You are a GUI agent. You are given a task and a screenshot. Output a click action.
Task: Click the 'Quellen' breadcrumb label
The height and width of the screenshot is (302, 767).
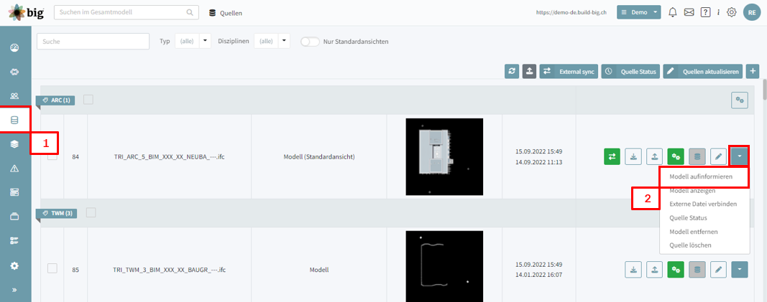(x=231, y=13)
